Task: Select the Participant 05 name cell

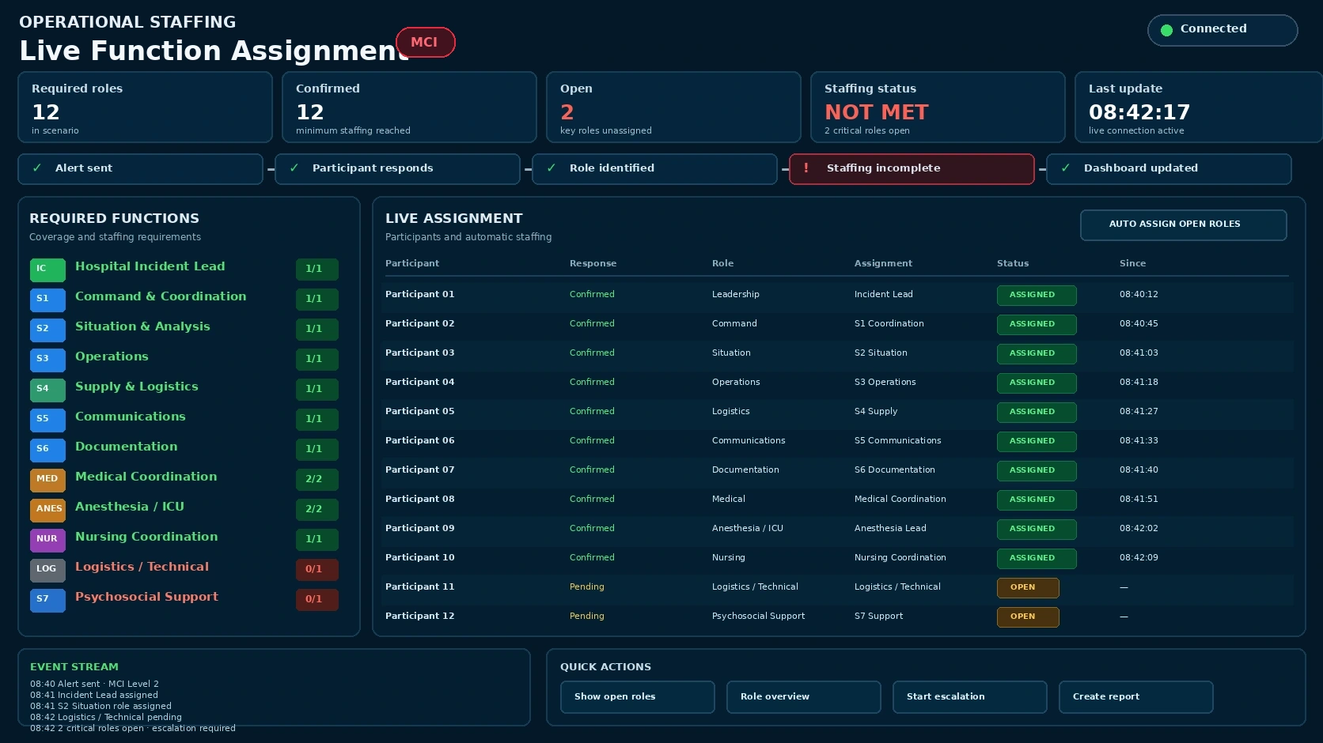Action: (x=420, y=412)
